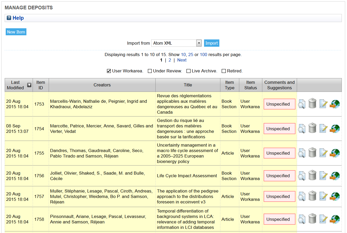Viewport: 347px width, 233px height.
Task: Click the Item Type column header
Action: pos(229,85)
